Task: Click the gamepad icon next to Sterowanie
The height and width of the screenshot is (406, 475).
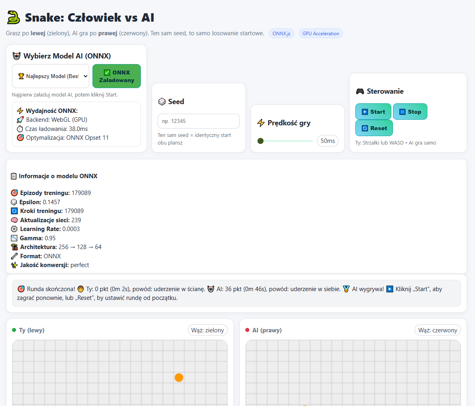Action: [360, 91]
